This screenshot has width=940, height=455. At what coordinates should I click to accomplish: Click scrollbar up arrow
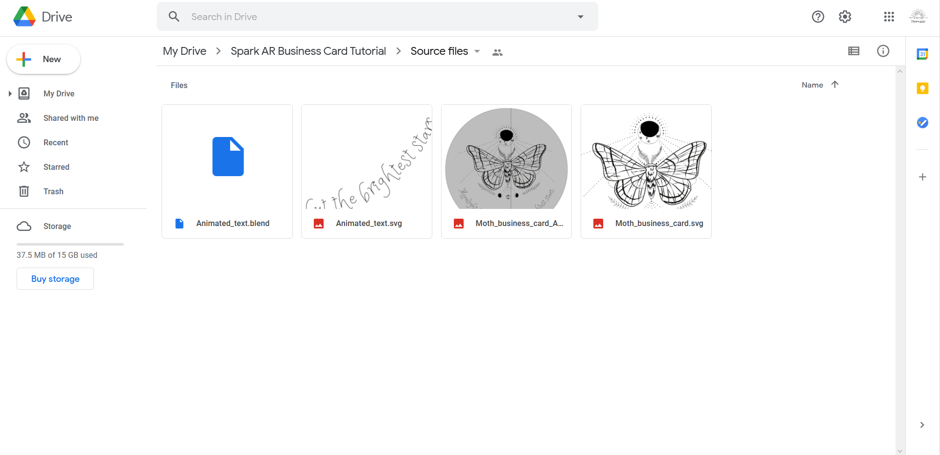click(900, 71)
